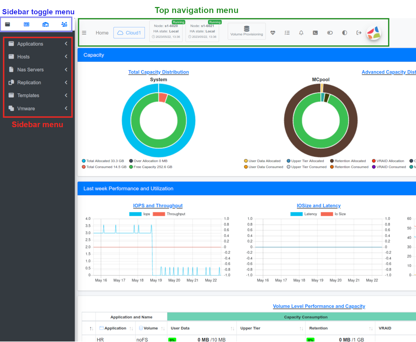Open the Total Capacity Distribution link
The image size is (416, 342).
pyautogui.click(x=158, y=72)
